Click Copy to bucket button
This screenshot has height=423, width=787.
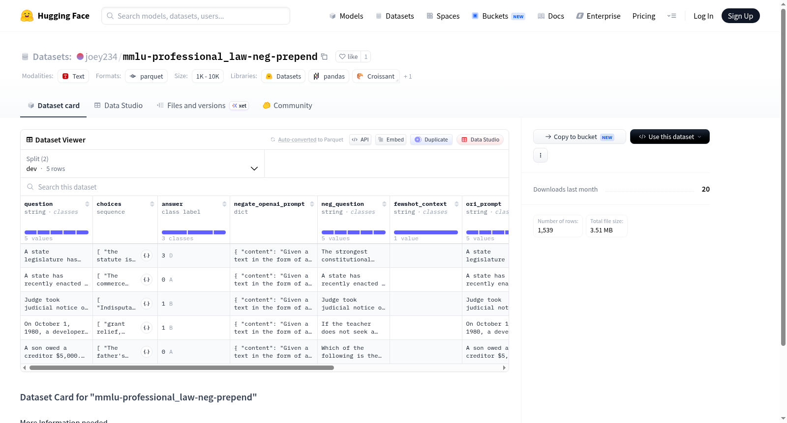[579, 137]
